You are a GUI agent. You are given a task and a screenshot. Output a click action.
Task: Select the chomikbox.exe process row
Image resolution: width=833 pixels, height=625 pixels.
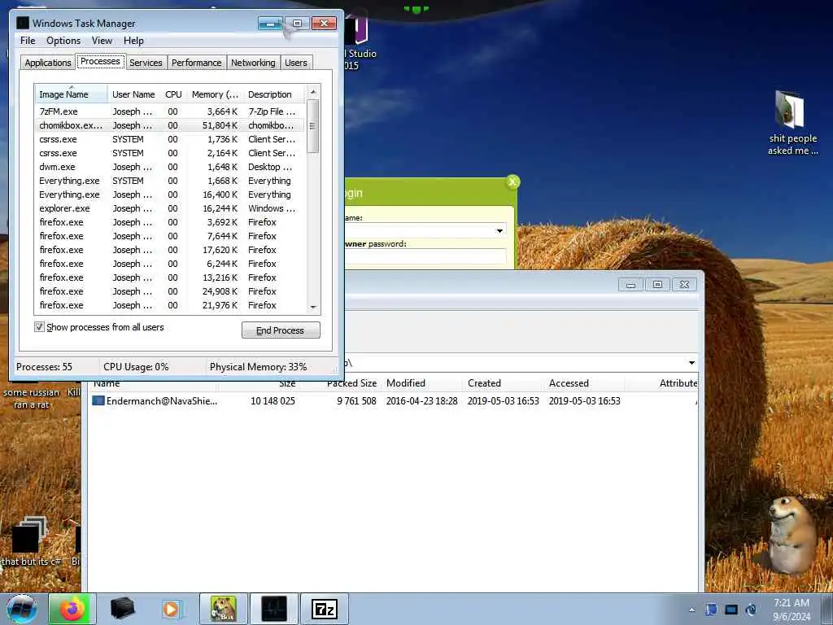[170, 125]
